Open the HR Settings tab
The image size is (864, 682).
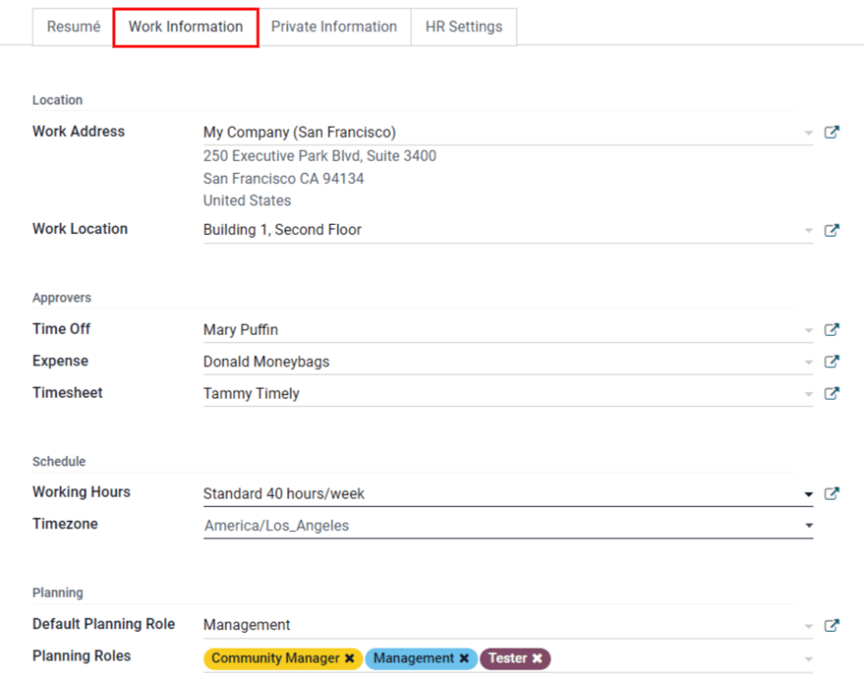point(464,27)
